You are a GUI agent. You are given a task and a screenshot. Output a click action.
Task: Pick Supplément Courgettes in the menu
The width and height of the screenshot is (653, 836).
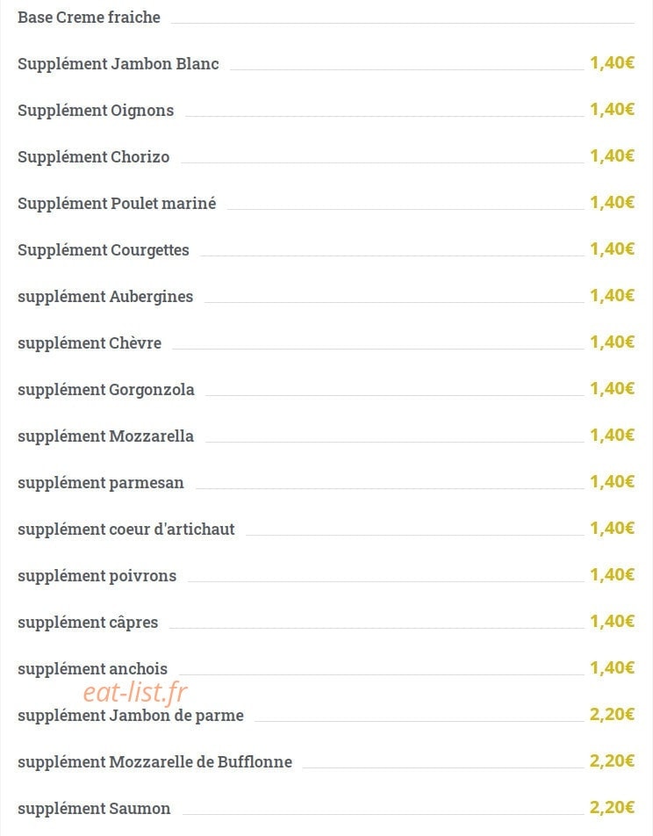[104, 250]
